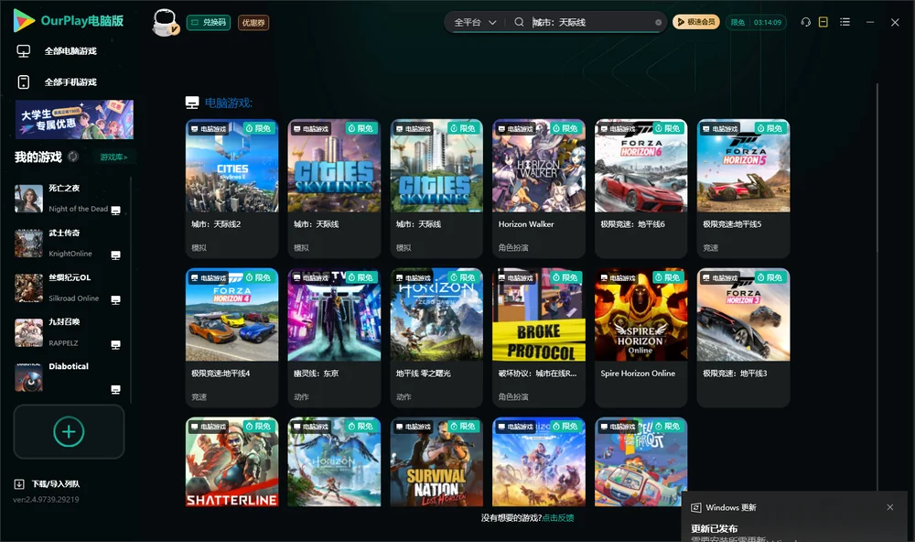915x542 pixels.
Task: Click the 优惠券 coupon button
Action: click(x=253, y=23)
